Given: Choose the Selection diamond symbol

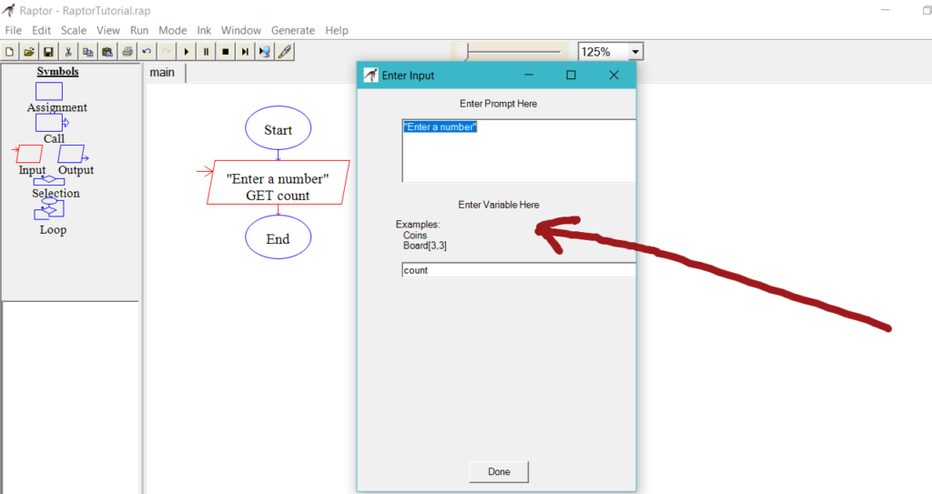Looking at the screenshot, I should click(49, 181).
